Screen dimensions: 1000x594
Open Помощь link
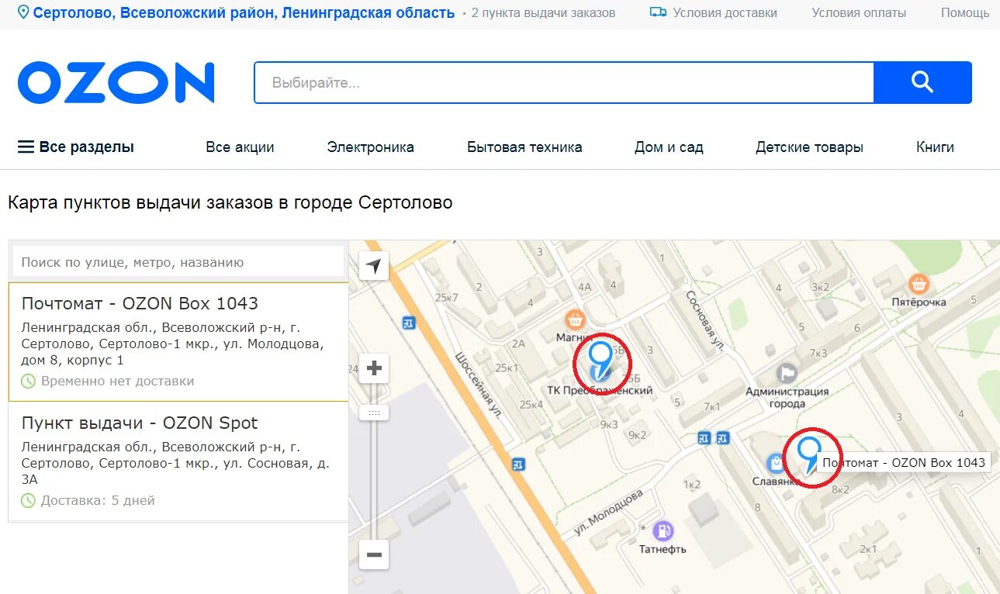(965, 12)
